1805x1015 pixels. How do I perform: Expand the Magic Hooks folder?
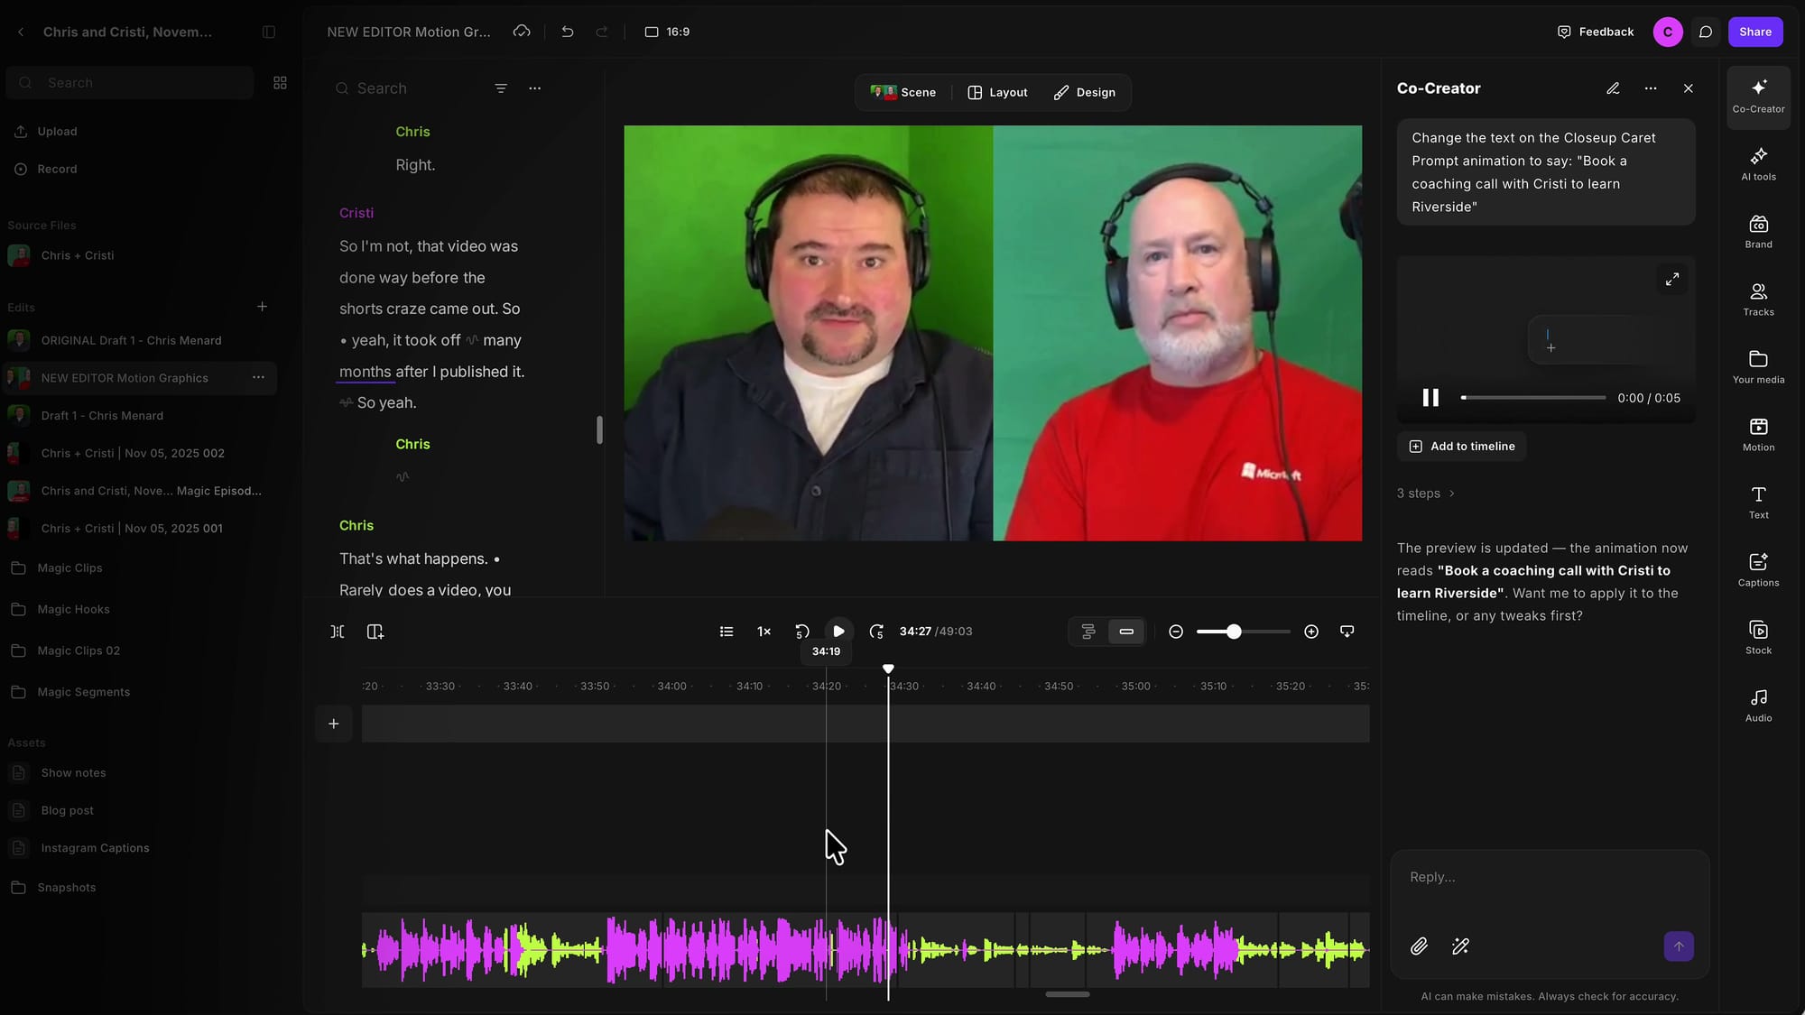[74, 609]
